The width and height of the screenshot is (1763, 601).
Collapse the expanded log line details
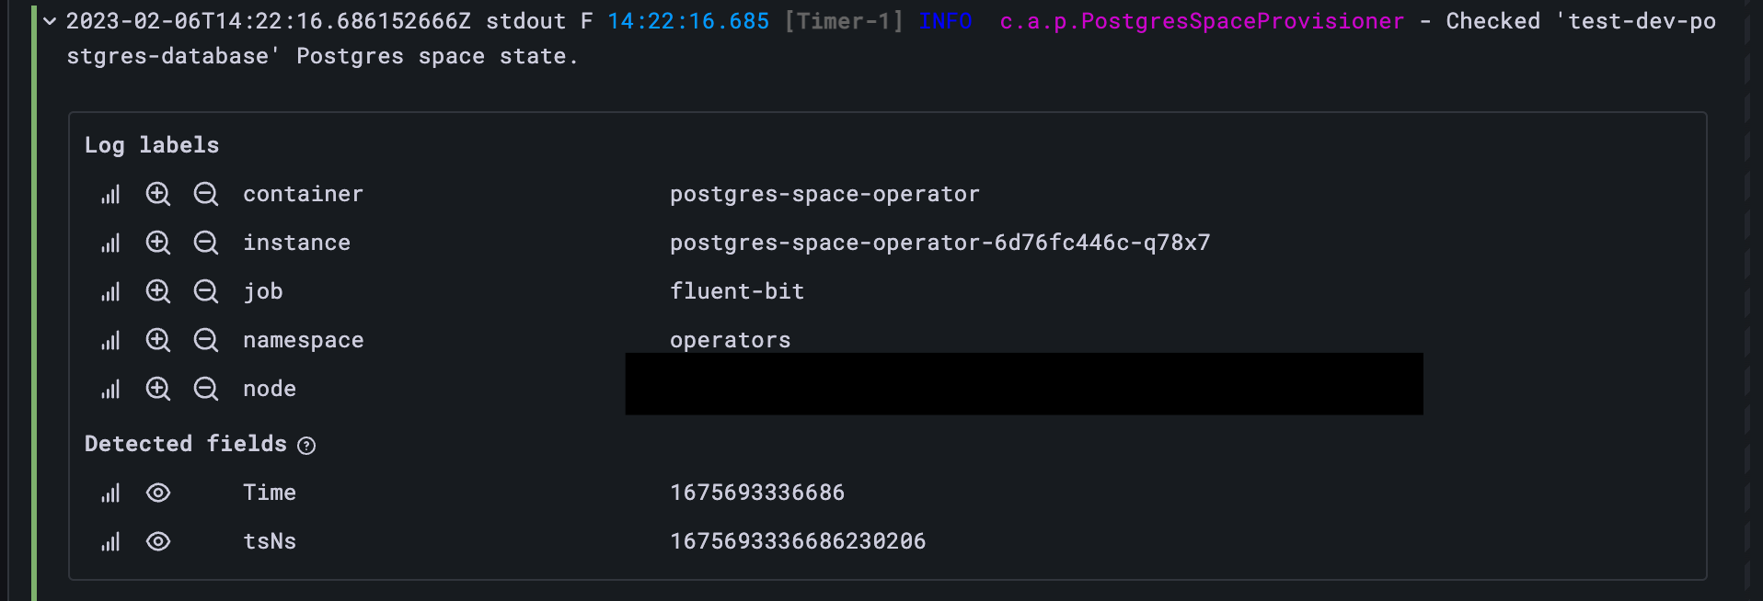point(49,20)
